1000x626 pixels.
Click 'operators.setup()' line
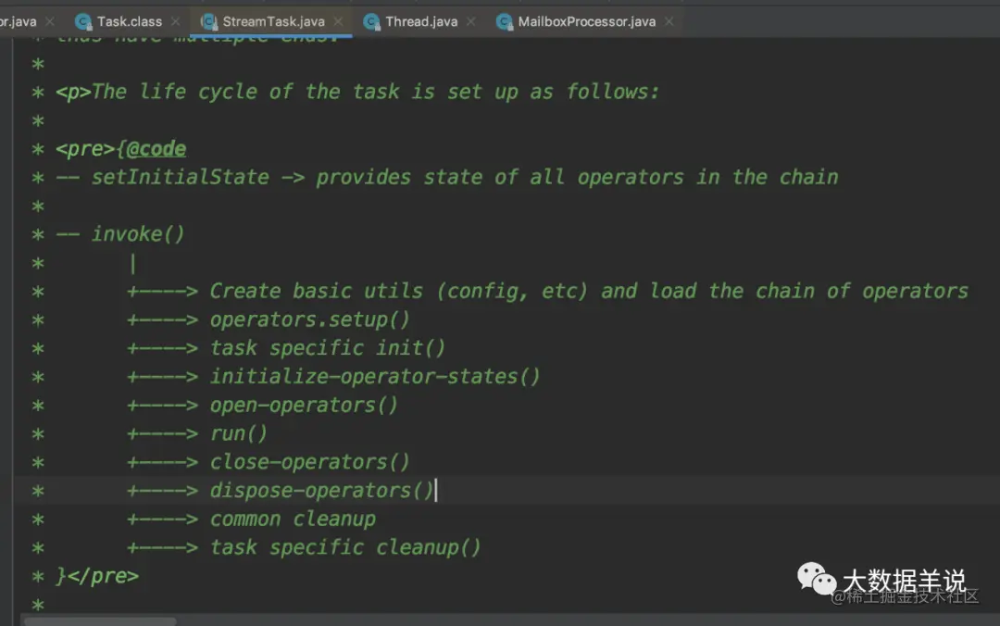pyautogui.click(x=310, y=319)
